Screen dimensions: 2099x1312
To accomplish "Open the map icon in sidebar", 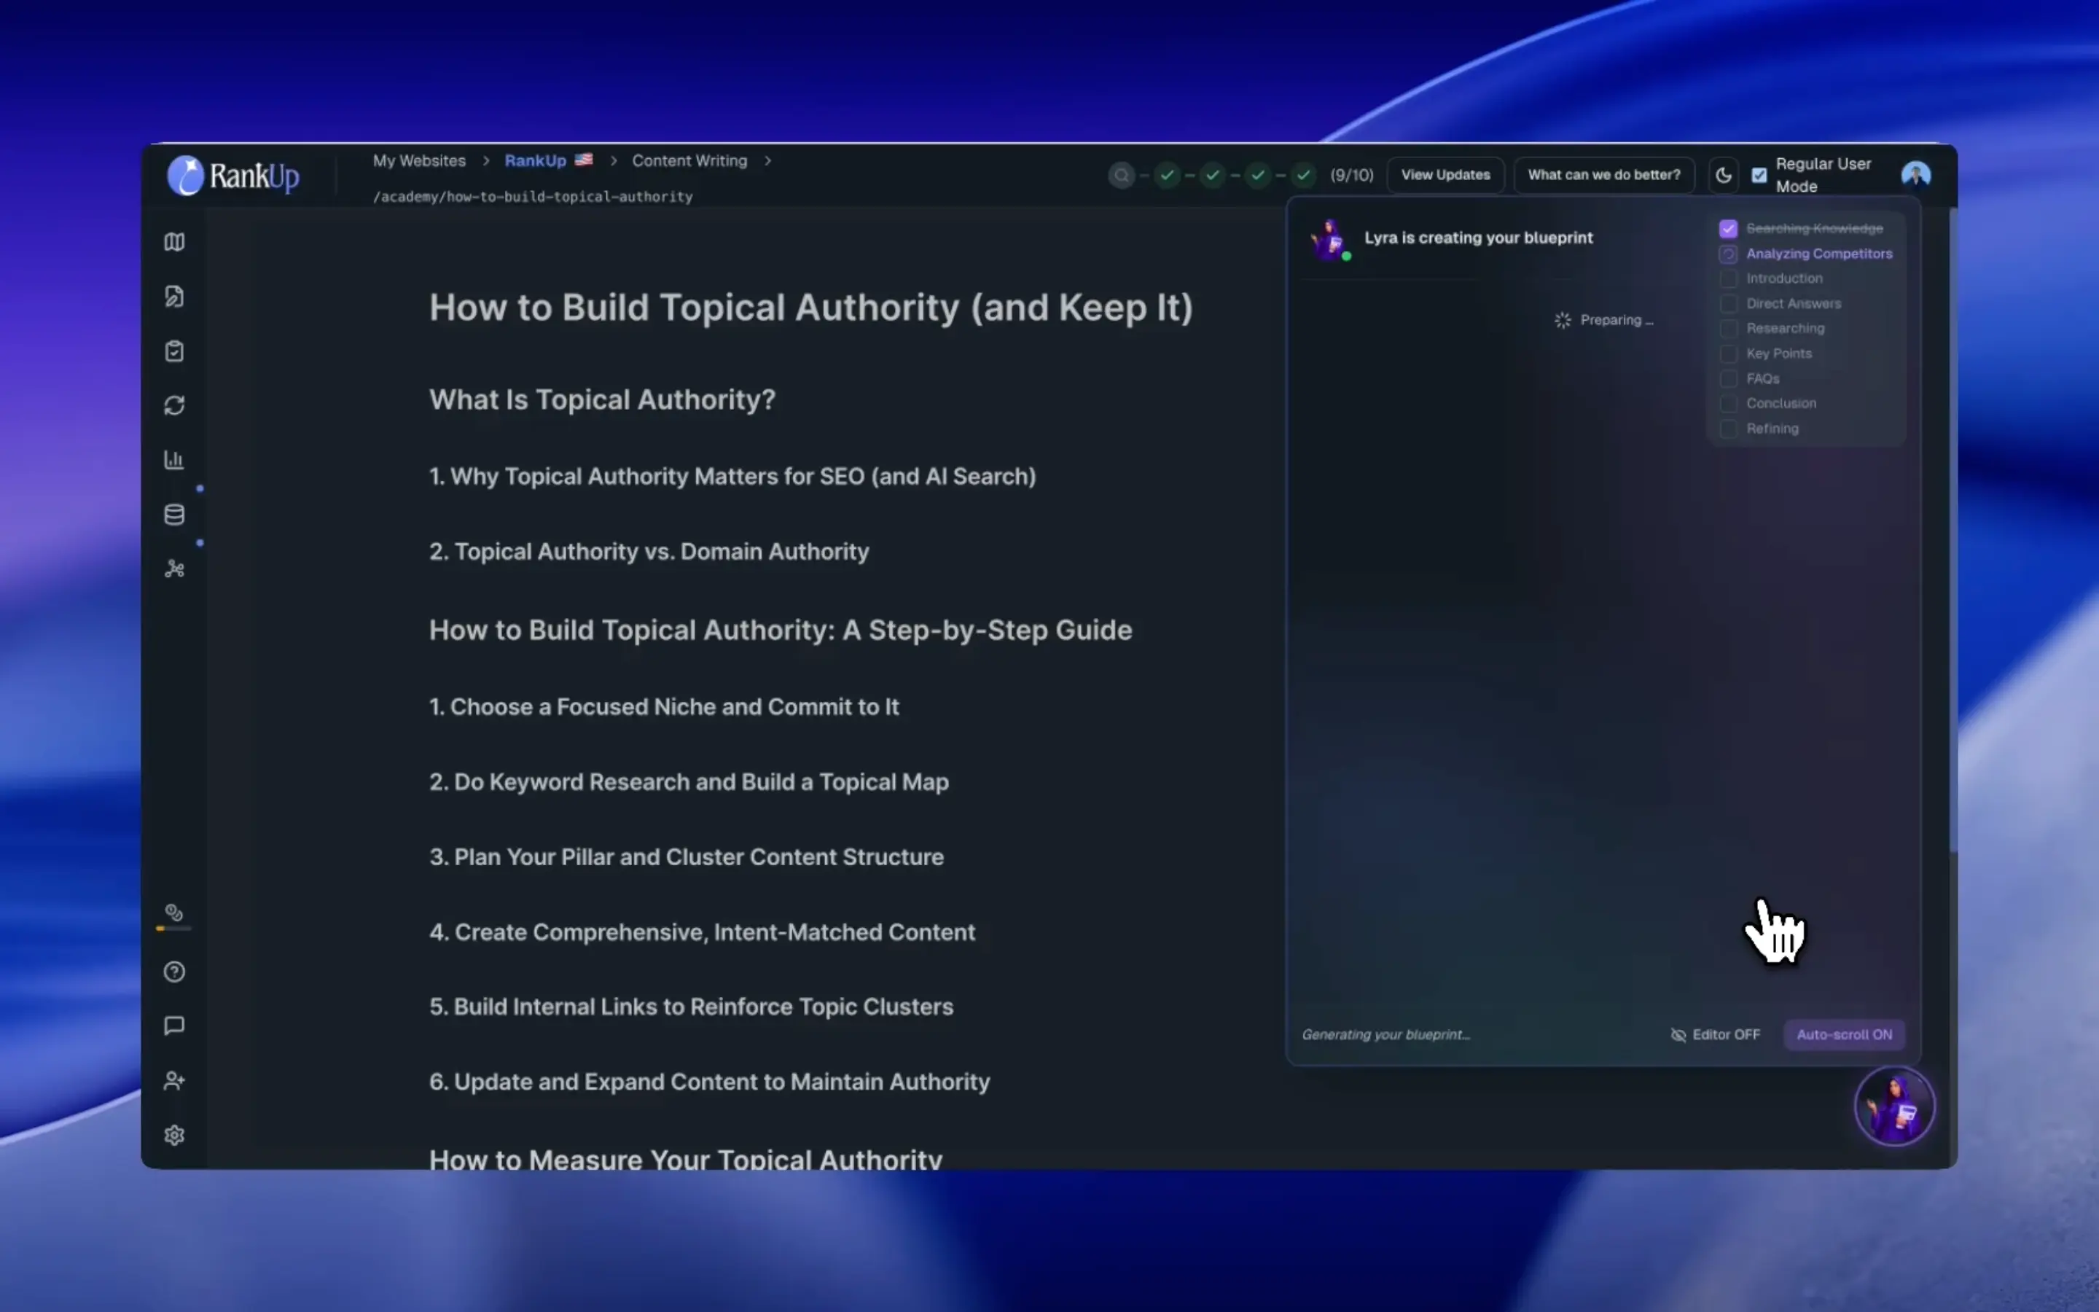I will (x=174, y=242).
